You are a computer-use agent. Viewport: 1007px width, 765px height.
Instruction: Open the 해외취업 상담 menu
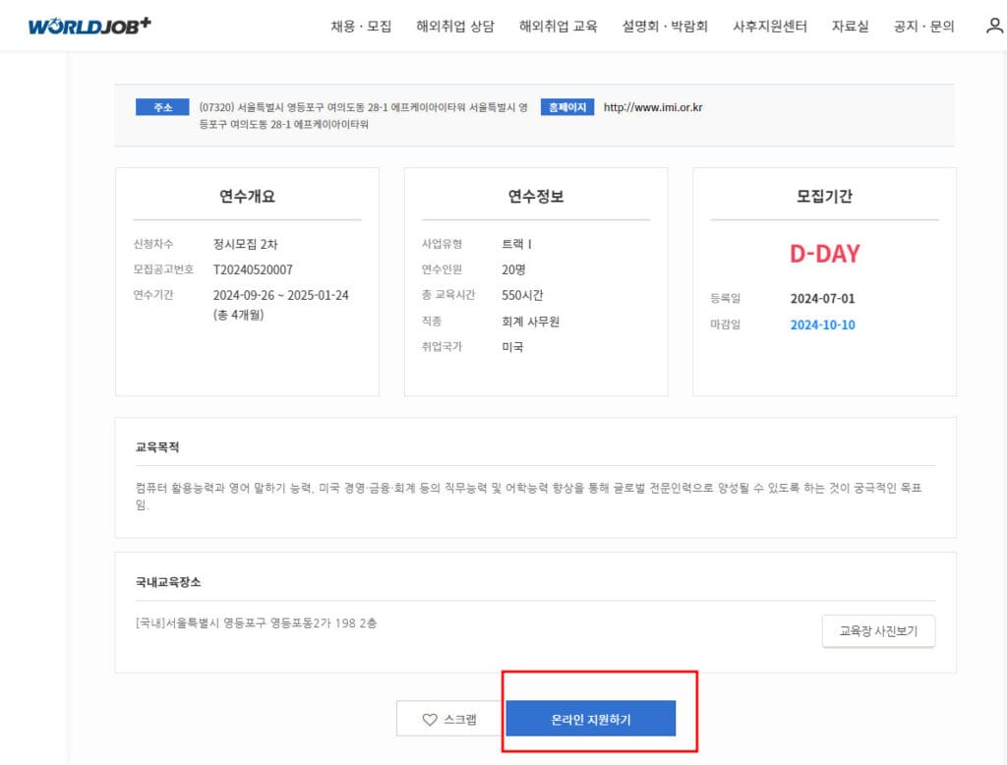click(455, 28)
